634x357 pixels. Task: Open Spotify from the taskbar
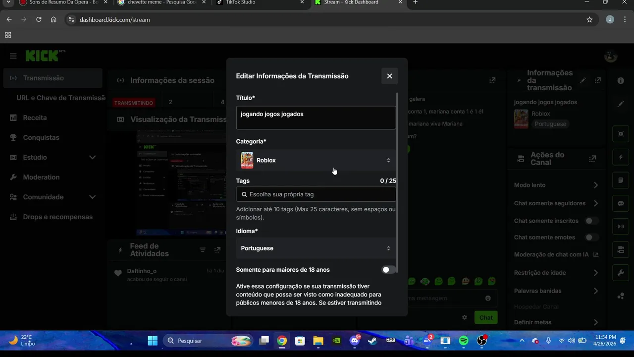[464, 341]
